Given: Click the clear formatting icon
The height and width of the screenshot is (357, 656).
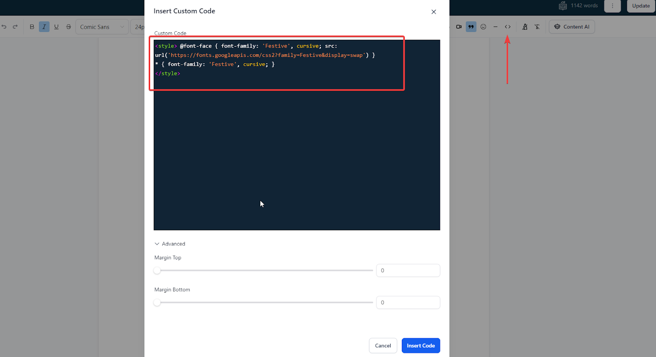Looking at the screenshot, I should [x=537, y=27].
